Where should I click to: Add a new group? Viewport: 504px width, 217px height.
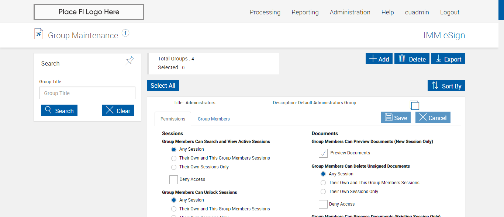coord(379,59)
